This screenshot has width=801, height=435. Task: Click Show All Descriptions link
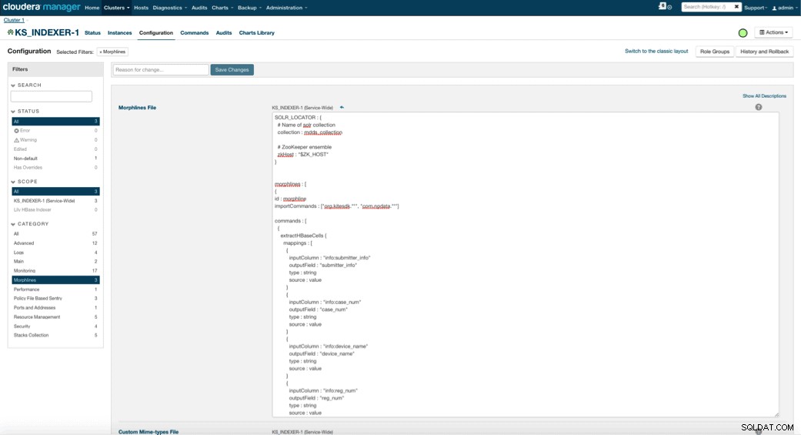(764, 96)
